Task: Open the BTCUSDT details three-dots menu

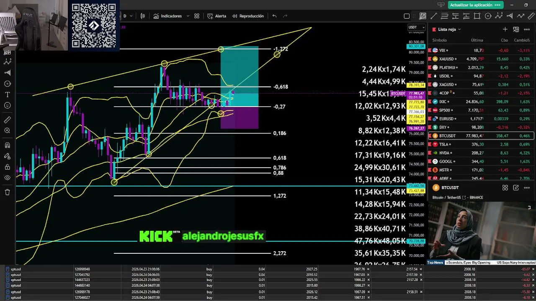Action: (x=527, y=188)
